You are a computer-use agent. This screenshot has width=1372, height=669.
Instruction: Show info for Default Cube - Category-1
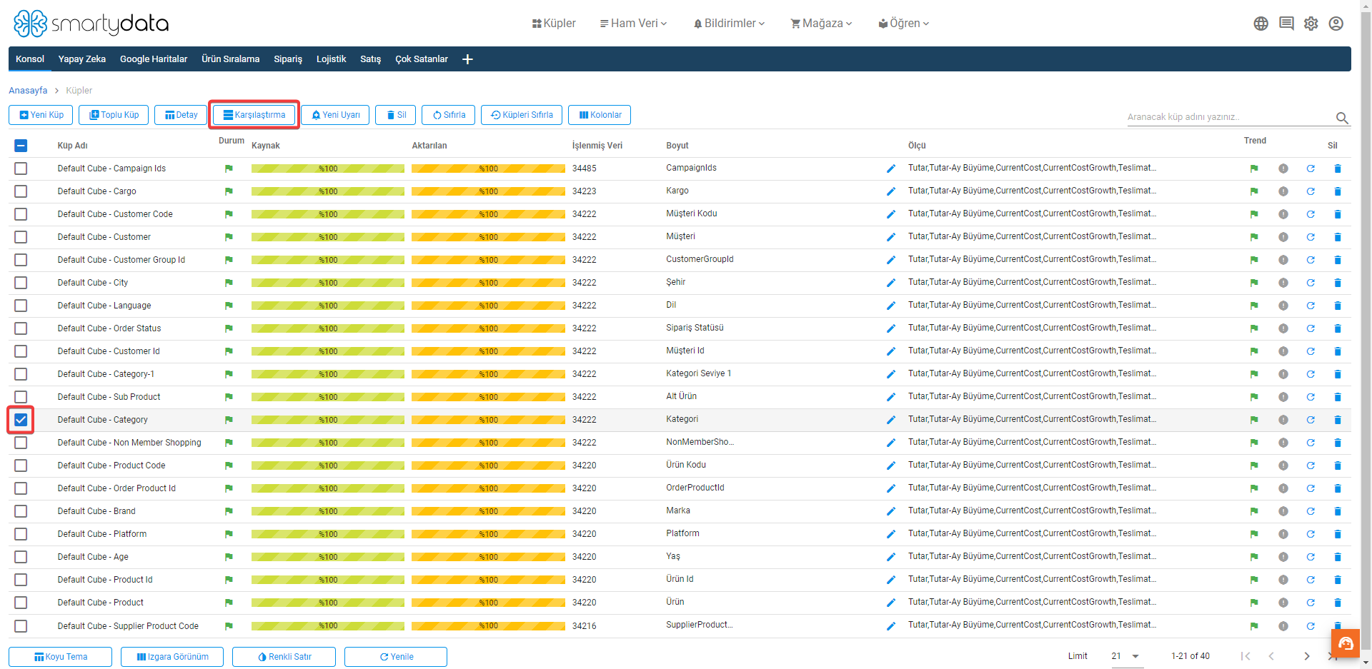click(x=1283, y=374)
